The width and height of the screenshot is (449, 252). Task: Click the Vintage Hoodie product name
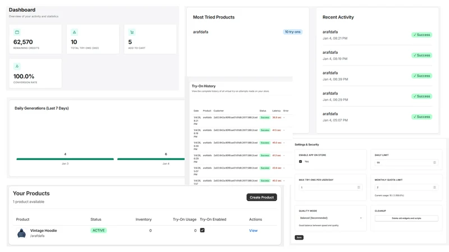[44, 231]
